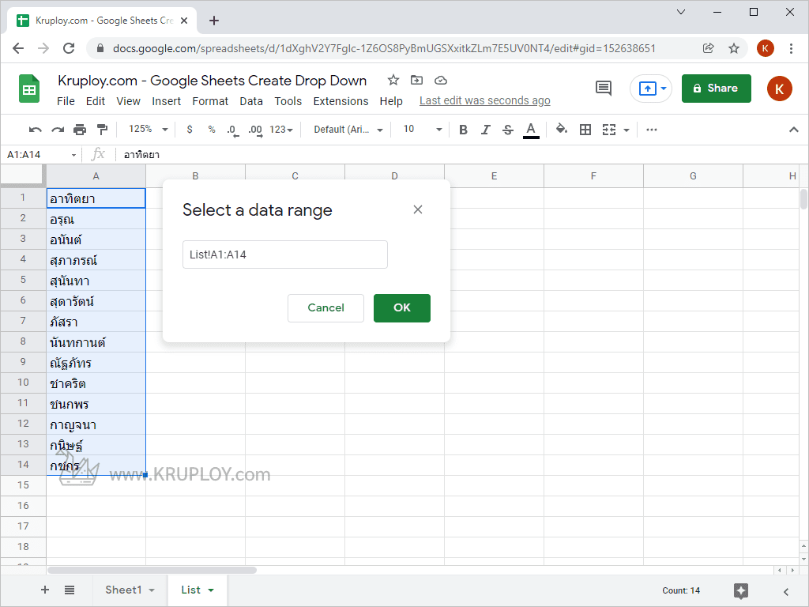
Task: Click the green Share button
Action: tap(716, 89)
